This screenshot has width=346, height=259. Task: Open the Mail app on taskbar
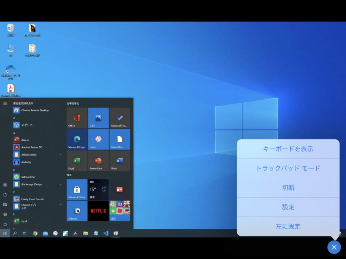45,233
